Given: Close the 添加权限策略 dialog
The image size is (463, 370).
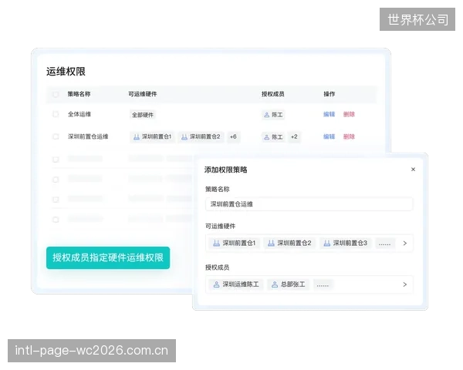Looking at the screenshot, I should [x=413, y=170].
